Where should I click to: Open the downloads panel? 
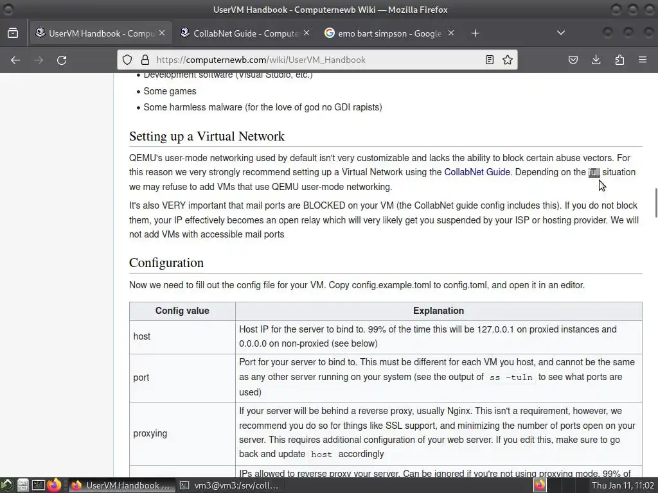[596, 60]
